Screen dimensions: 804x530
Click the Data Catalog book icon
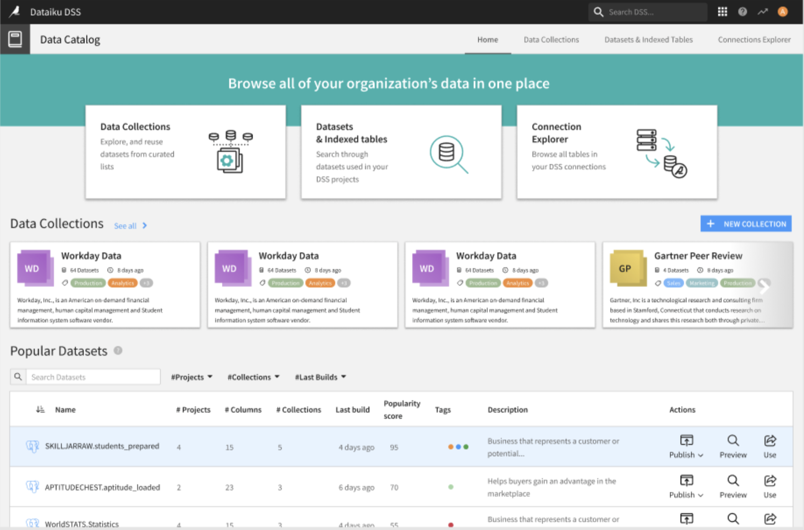(15, 39)
